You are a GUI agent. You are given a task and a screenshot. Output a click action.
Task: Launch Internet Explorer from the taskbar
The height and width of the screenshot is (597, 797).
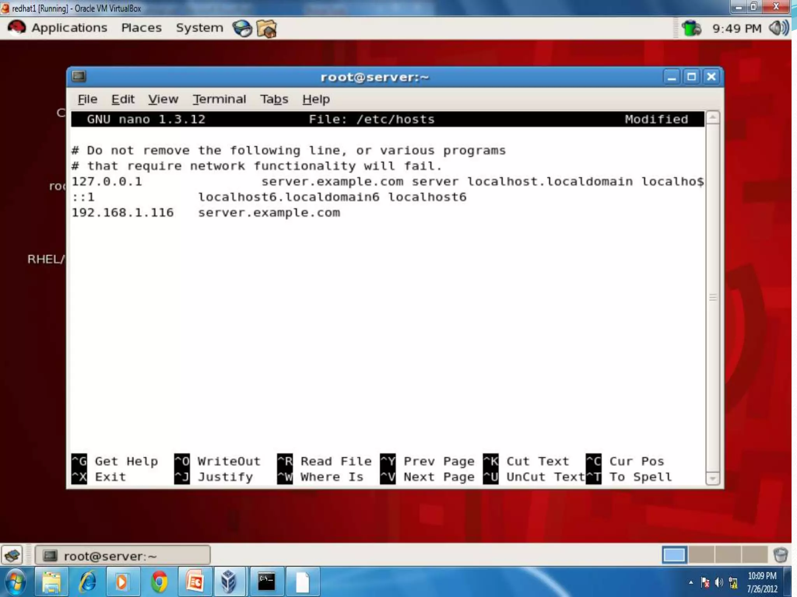[88, 582]
